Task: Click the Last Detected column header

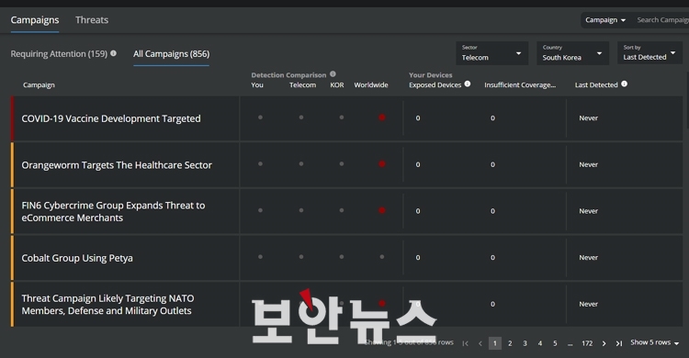Action: 596,85
